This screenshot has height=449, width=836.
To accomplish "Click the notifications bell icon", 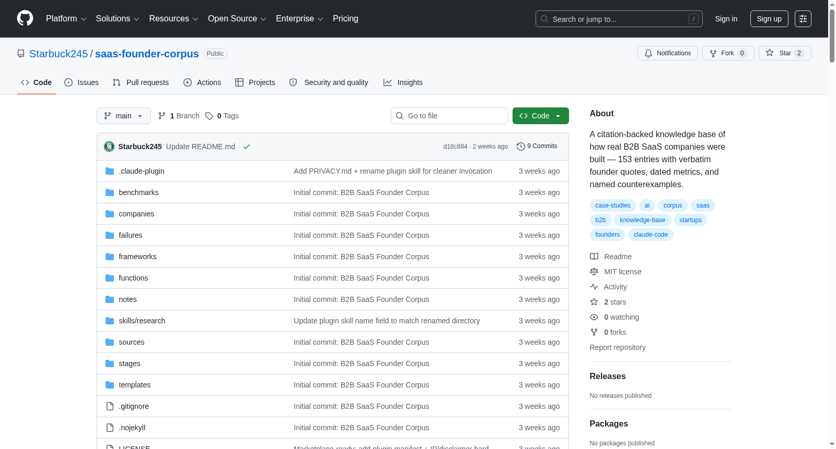I will [648, 53].
